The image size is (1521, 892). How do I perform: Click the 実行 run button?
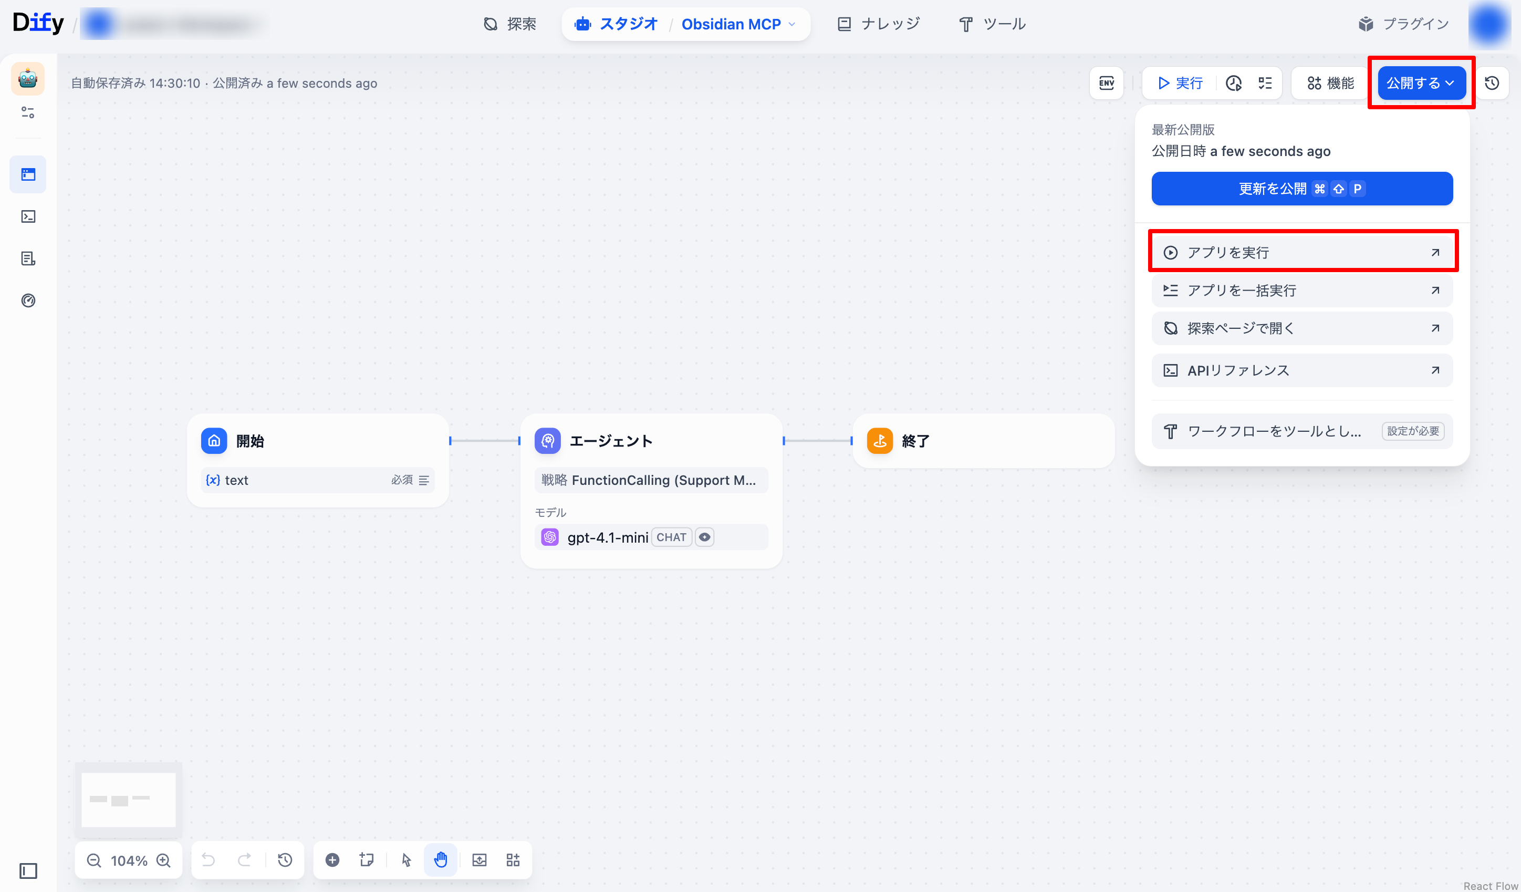tap(1180, 82)
